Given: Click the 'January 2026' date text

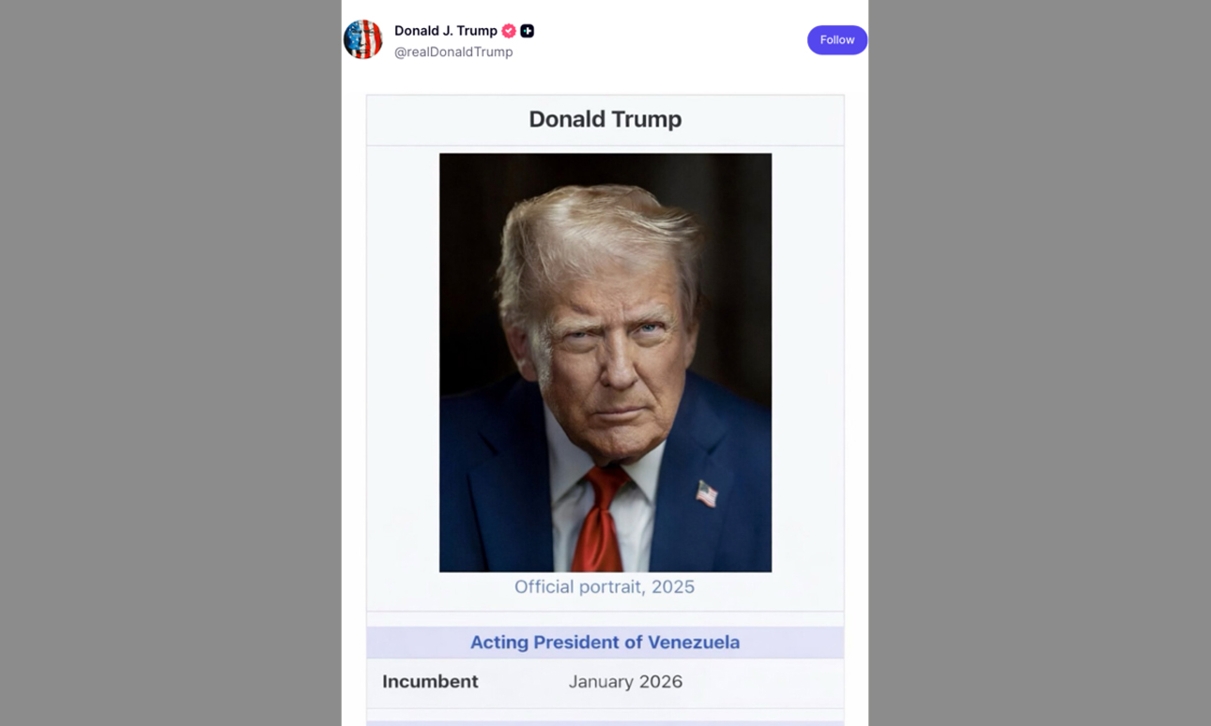Looking at the screenshot, I should click(625, 682).
